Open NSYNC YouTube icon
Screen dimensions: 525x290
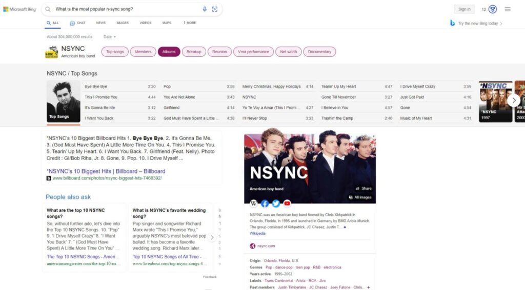(x=287, y=203)
